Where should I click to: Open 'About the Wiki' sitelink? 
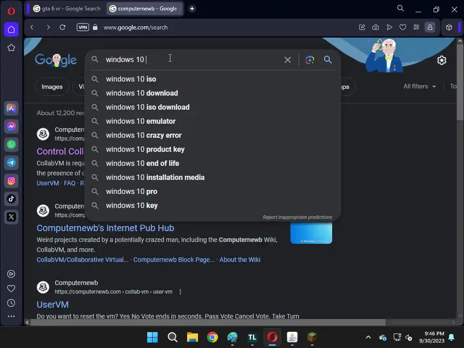click(240, 260)
